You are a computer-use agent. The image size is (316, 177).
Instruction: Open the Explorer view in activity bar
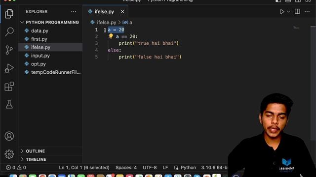pos(9,14)
